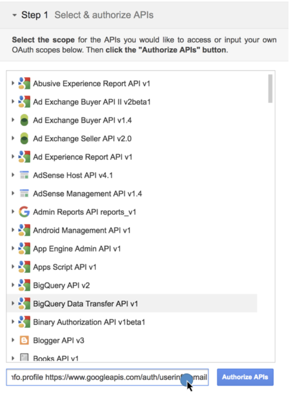Click the Blogger API v3 icon

pos(24,340)
